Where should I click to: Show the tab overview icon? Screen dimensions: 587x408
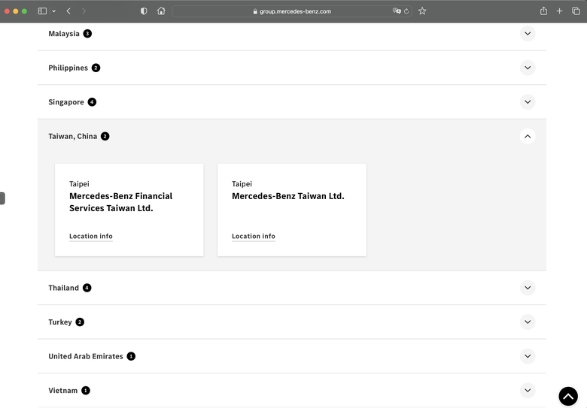pos(576,11)
